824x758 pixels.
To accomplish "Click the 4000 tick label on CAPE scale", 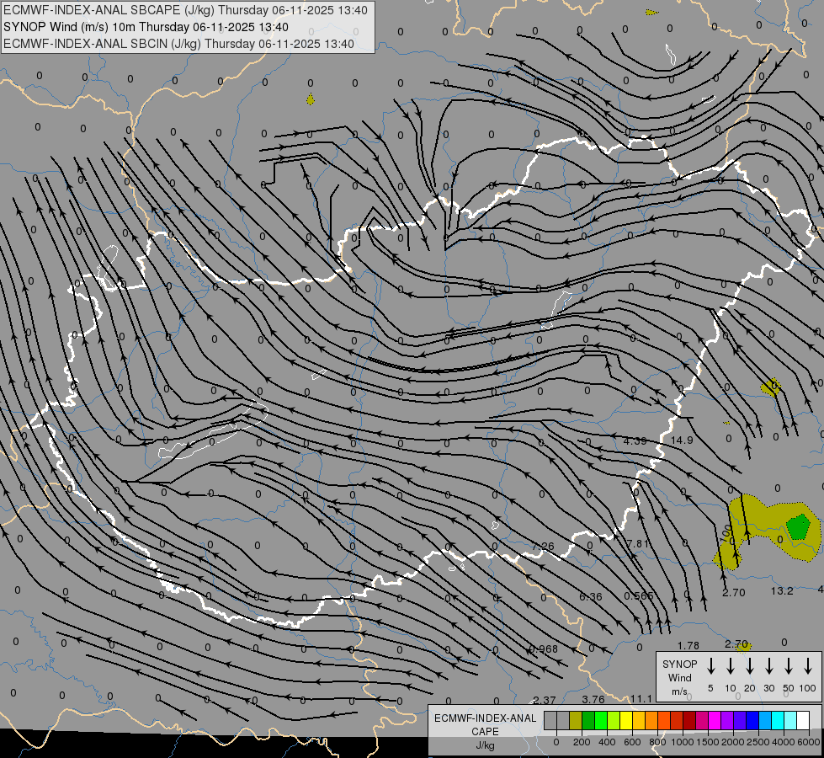I will [784, 742].
